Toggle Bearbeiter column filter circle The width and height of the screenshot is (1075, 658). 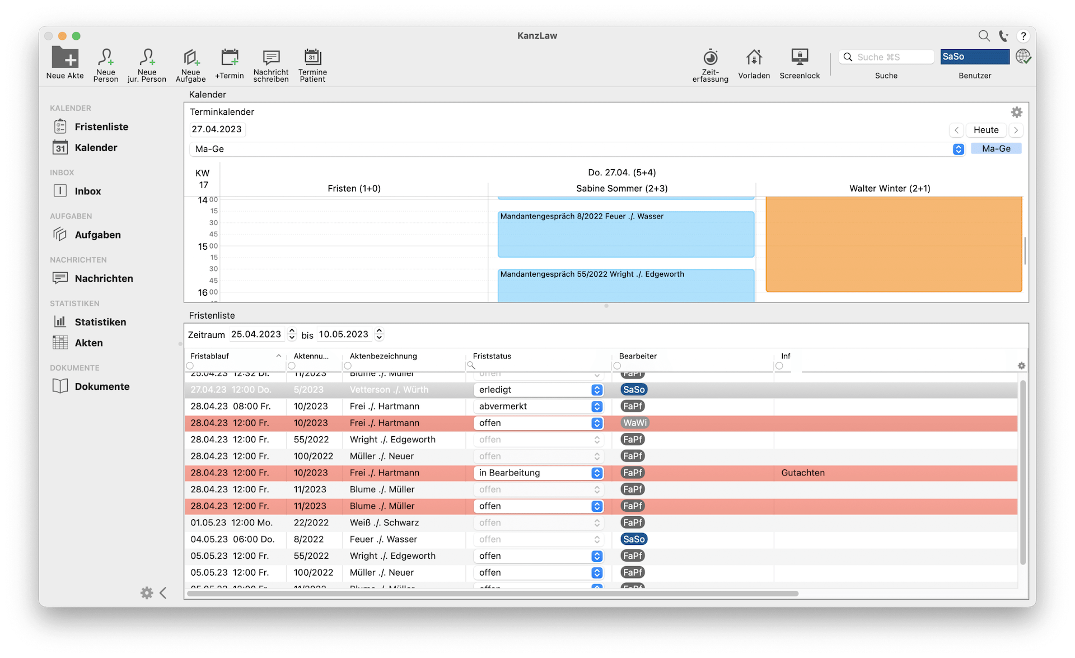617,366
